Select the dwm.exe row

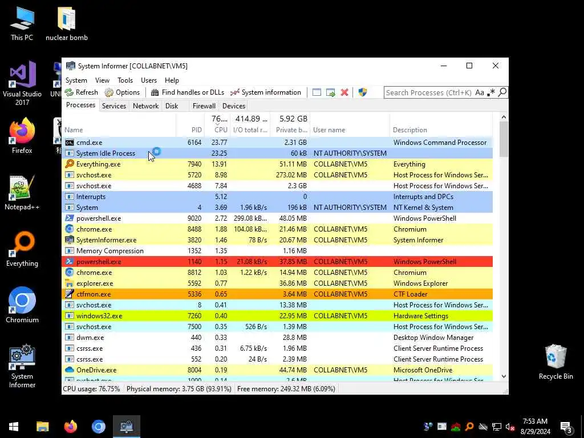(277, 338)
